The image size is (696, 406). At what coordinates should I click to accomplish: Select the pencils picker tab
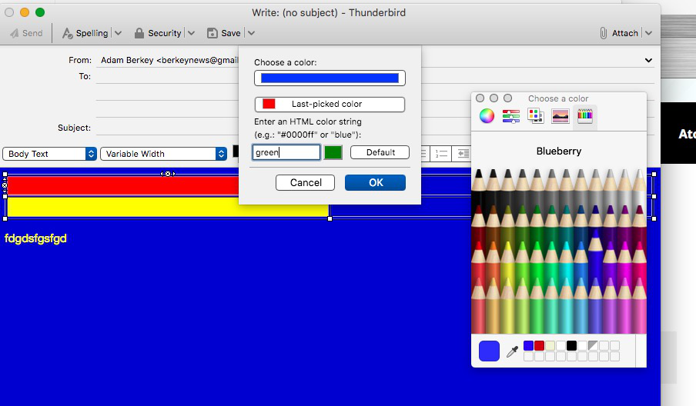(x=585, y=116)
